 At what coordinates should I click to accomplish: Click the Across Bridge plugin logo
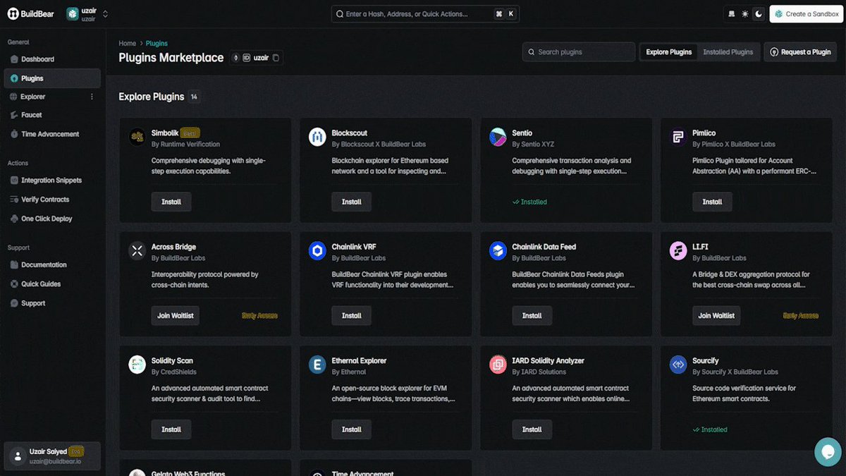pyautogui.click(x=137, y=251)
